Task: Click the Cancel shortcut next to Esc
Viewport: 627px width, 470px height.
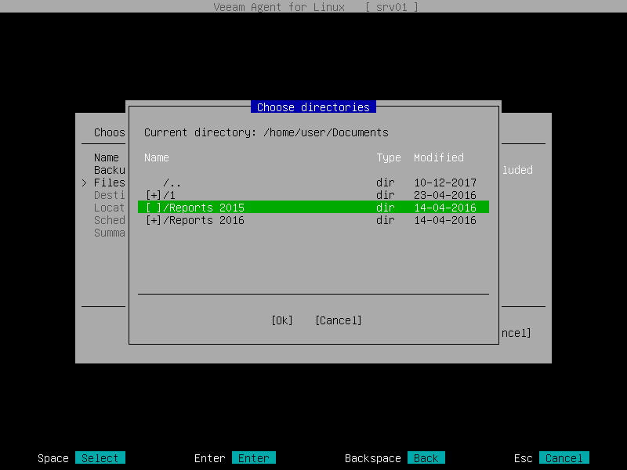Action: [564, 457]
